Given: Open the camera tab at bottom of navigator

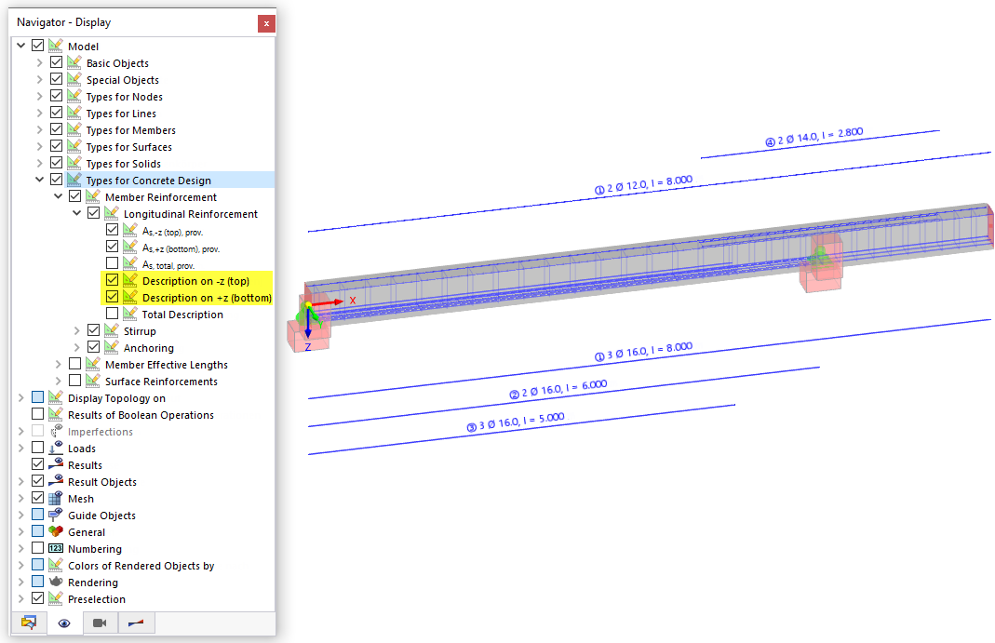Looking at the screenshot, I should pos(100,623).
